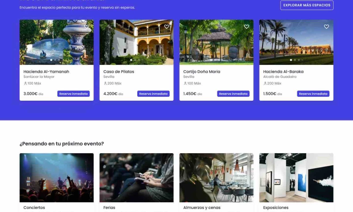Click the capacity person icon for Casa de Pilatos

coord(105,83)
